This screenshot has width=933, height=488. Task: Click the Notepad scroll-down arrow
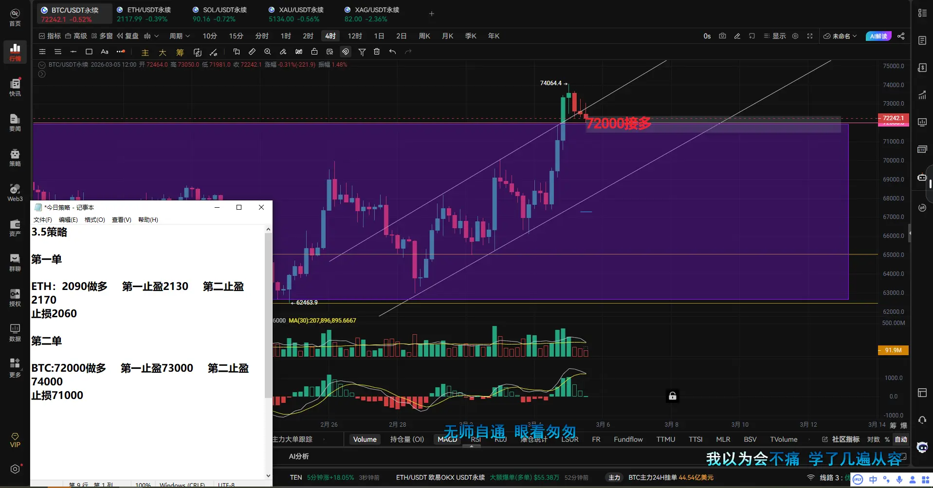tap(269, 476)
